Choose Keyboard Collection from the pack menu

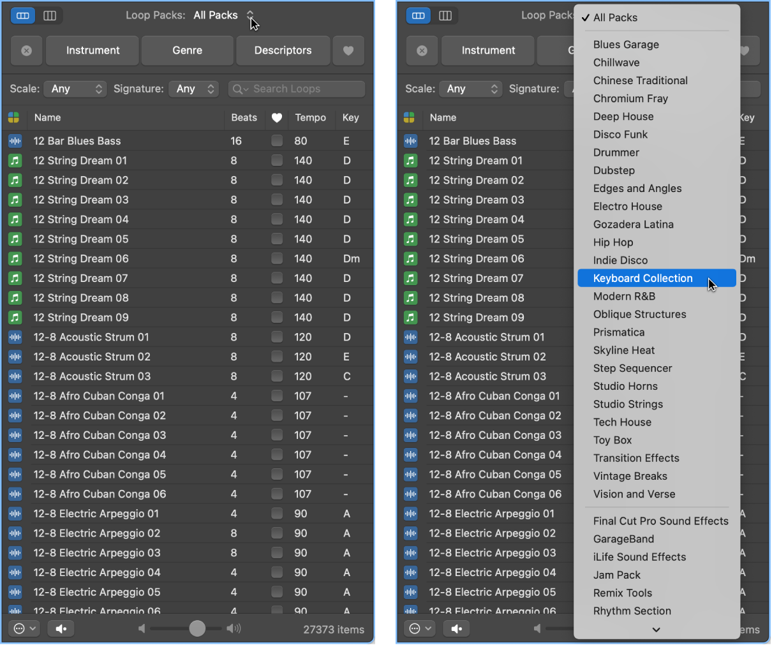(642, 278)
